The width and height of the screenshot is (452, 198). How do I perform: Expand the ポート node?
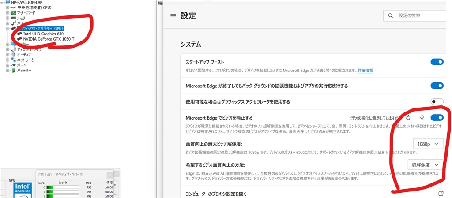pos(8,65)
